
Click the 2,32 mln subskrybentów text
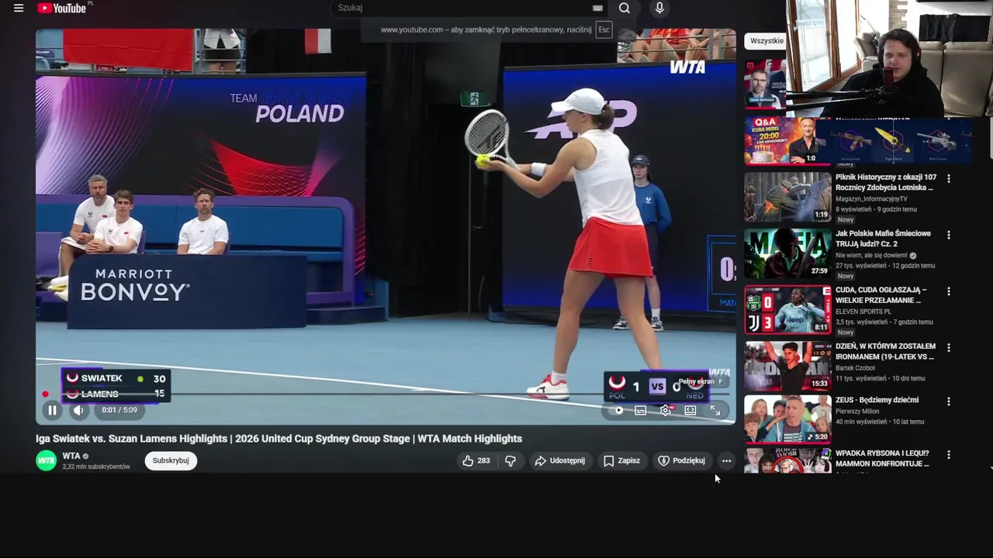coord(96,467)
